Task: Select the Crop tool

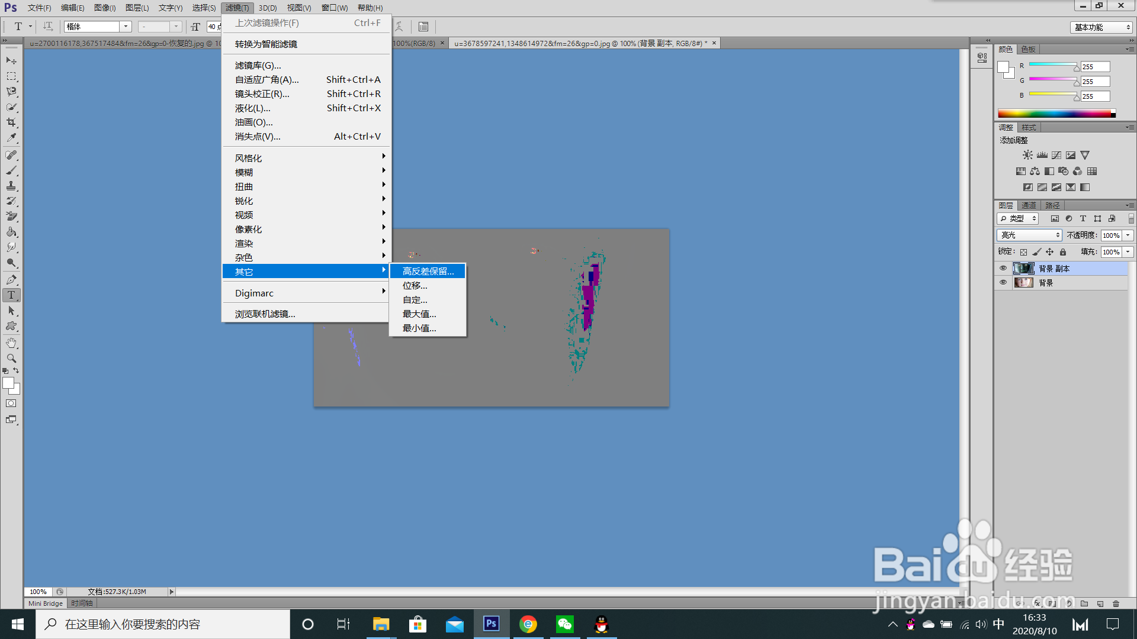Action: 11,122
